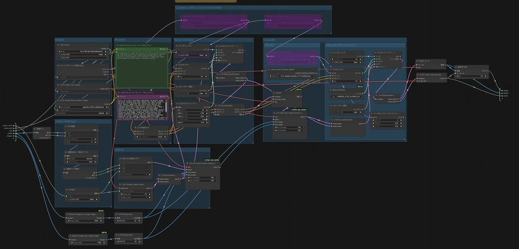Collapse the チェックポイントを読み込む node title dot
Viewport: 519px width, 249px height.
[58, 65]
